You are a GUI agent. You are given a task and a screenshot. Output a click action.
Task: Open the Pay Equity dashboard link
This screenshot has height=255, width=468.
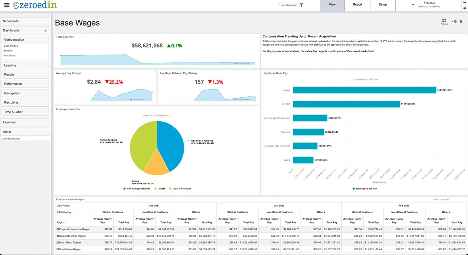tap(9, 55)
